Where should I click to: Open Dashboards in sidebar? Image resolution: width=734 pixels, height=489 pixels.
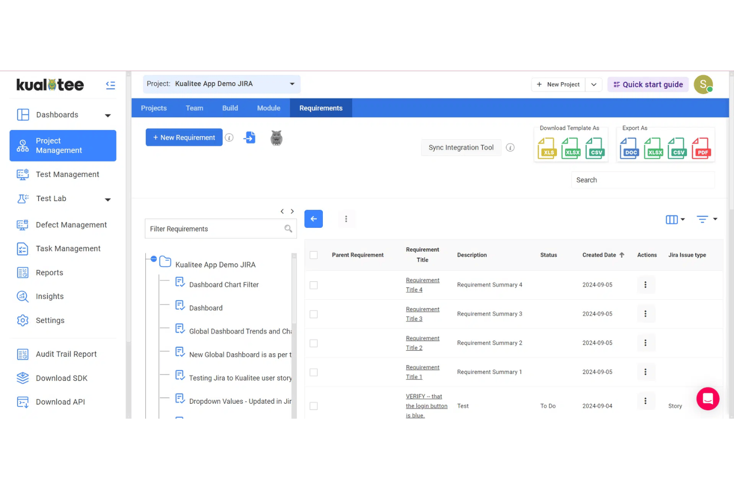(x=57, y=115)
